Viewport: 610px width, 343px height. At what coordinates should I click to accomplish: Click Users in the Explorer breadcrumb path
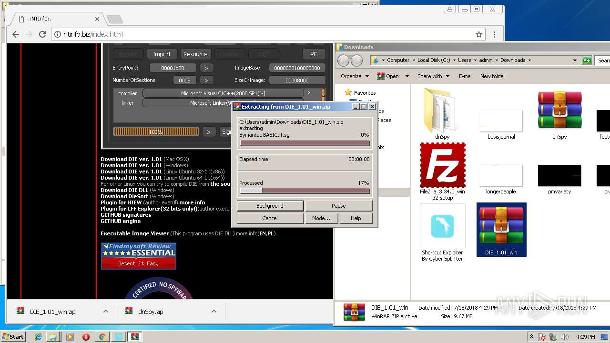[x=465, y=60]
